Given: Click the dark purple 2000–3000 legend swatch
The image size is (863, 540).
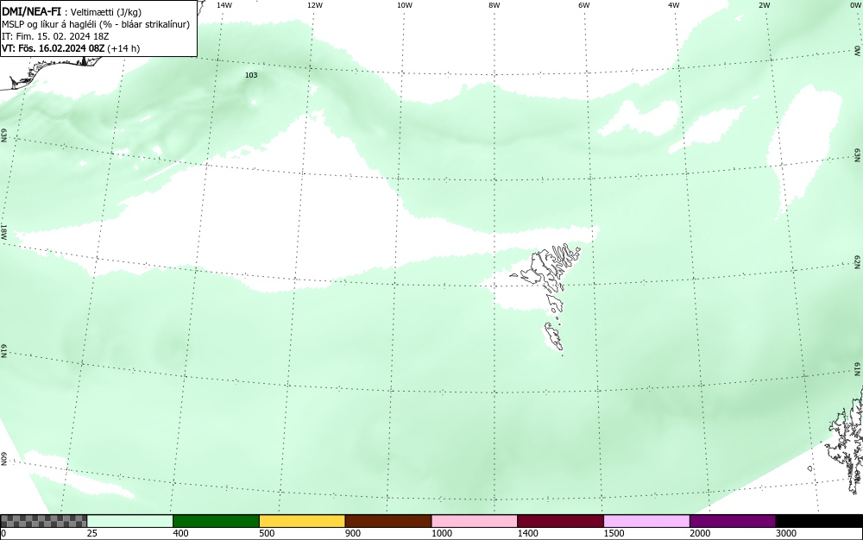Looking at the screenshot, I should click(733, 521).
